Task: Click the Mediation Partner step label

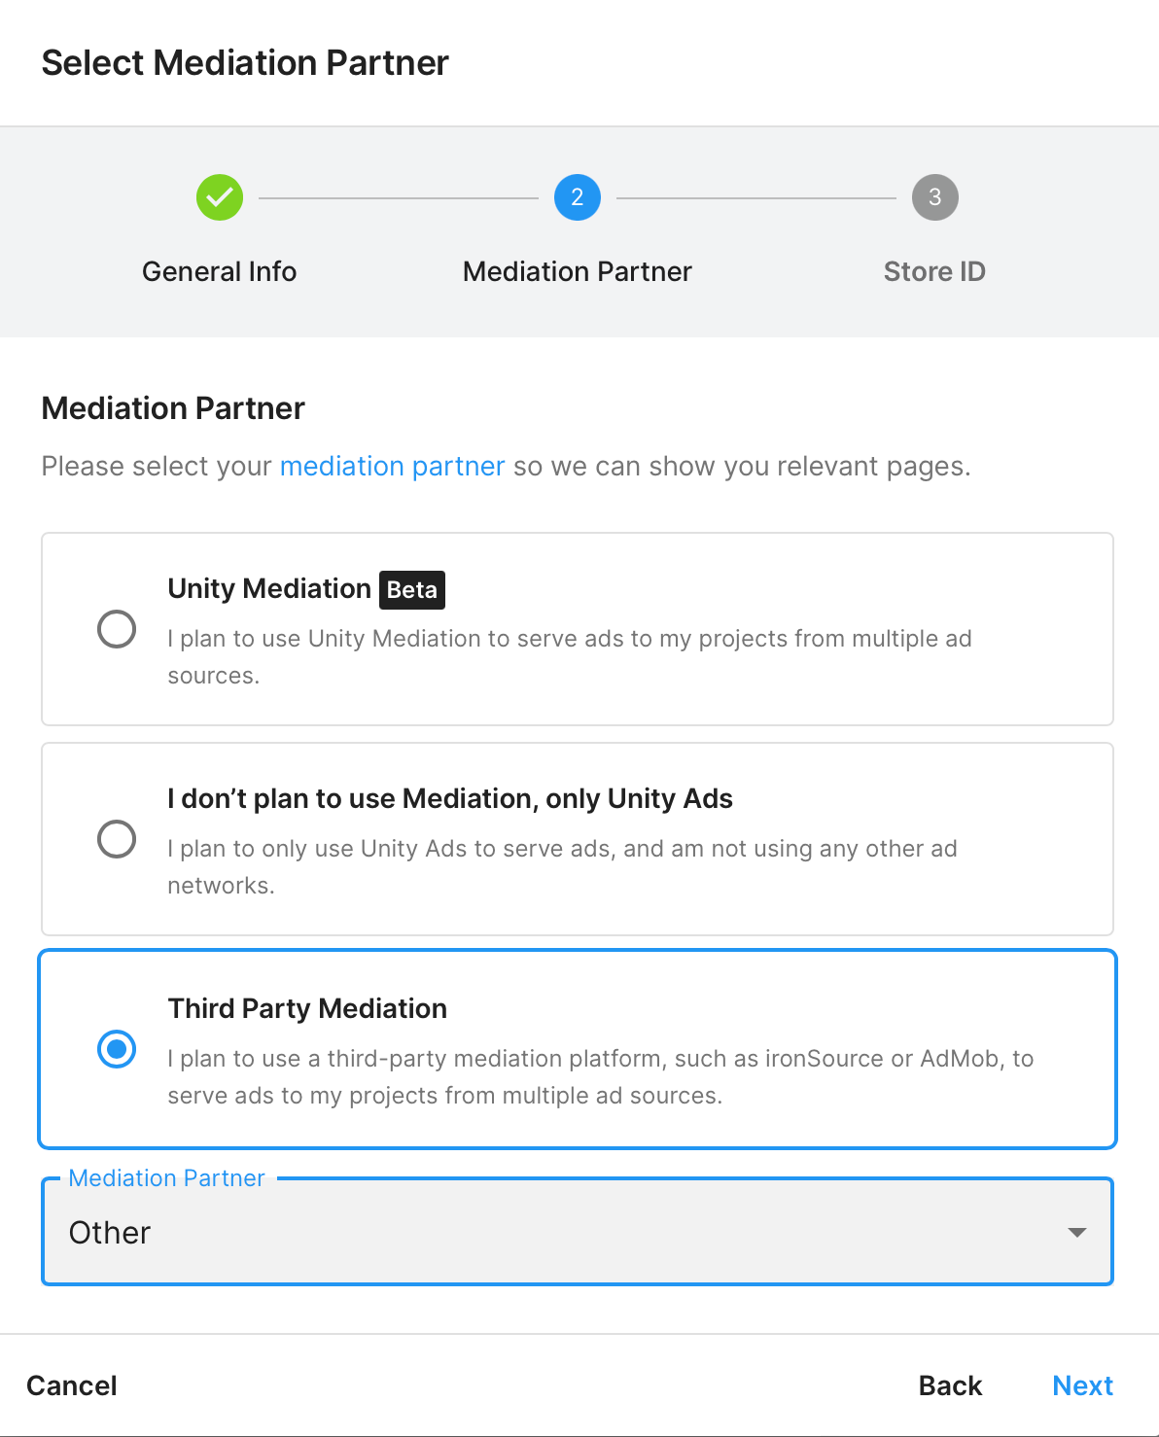Action: coord(578,271)
